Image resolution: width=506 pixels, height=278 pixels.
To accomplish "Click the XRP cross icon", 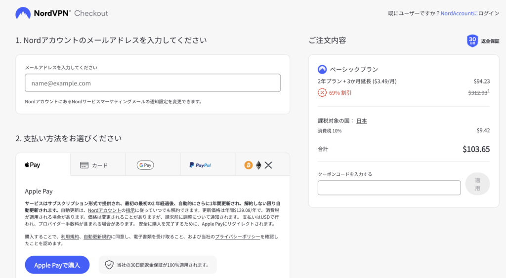I will [268, 165].
